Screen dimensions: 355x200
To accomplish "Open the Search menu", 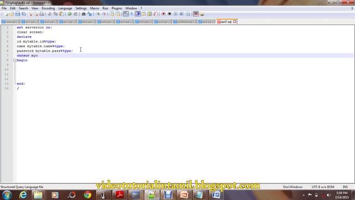I will click(x=23, y=8).
